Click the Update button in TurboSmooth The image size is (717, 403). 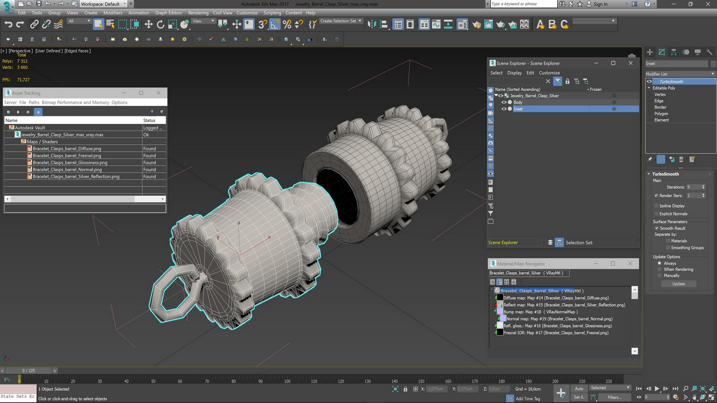pyautogui.click(x=679, y=284)
